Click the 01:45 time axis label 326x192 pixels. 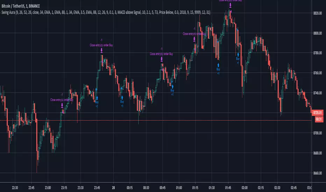point(228,188)
